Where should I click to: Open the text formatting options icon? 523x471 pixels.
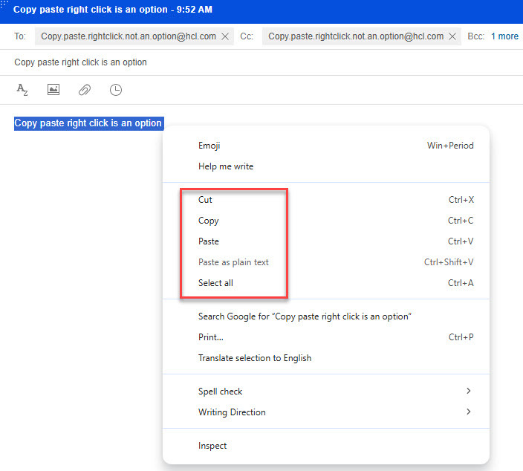point(22,90)
